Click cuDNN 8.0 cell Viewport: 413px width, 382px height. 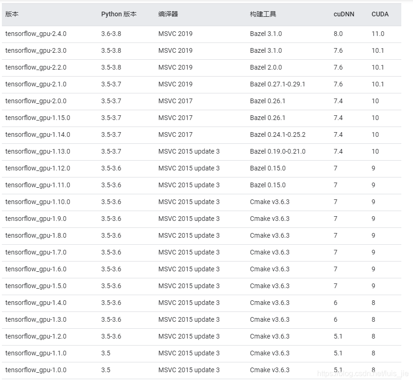(x=338, y=34)
